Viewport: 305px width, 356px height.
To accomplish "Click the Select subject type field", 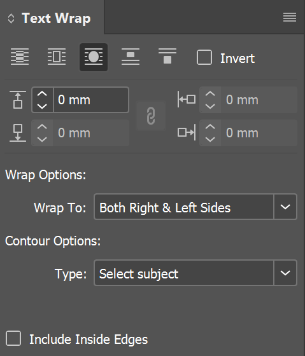I will 184,273.
